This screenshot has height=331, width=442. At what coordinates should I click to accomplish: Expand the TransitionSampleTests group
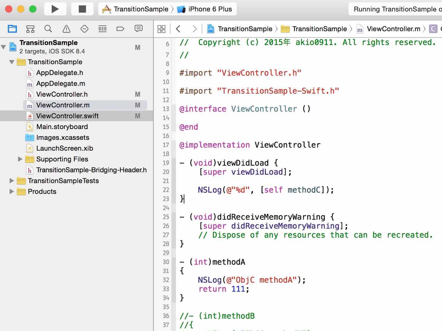point(12,181)
